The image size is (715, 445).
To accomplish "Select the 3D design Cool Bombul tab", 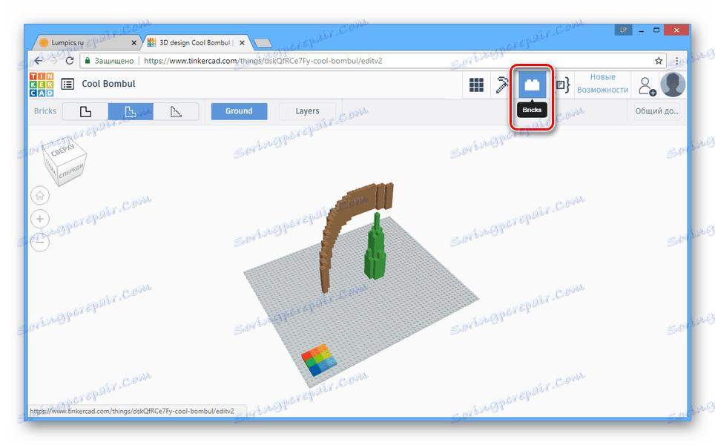I will point(195,43).
